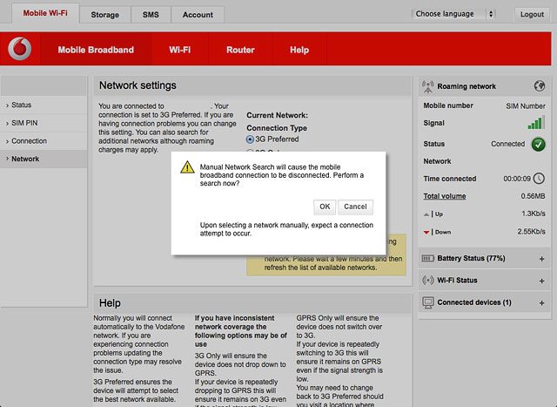This screenshot has height=407, width=557.
Task: Click the Up arrow traffic icon
Action: point(426,214)
